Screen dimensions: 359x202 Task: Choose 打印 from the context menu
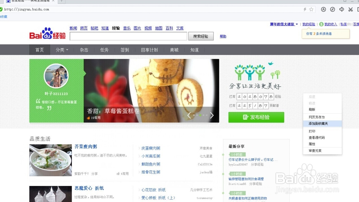[x=322, y=131]
